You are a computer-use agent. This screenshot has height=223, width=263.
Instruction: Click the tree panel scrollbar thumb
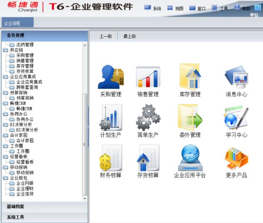coord(85,145)
